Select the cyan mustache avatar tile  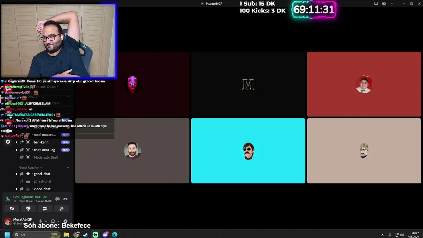click(x=248, y=151)
